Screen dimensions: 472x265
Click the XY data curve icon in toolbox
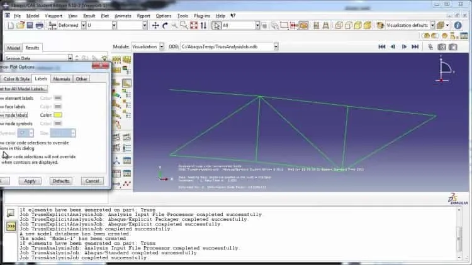126,183
